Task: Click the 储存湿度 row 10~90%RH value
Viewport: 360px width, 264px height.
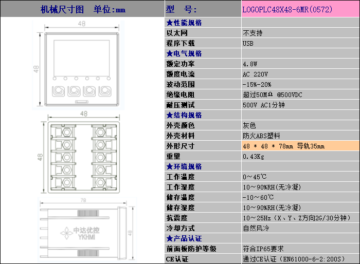Action: click(x=272, y=208)
